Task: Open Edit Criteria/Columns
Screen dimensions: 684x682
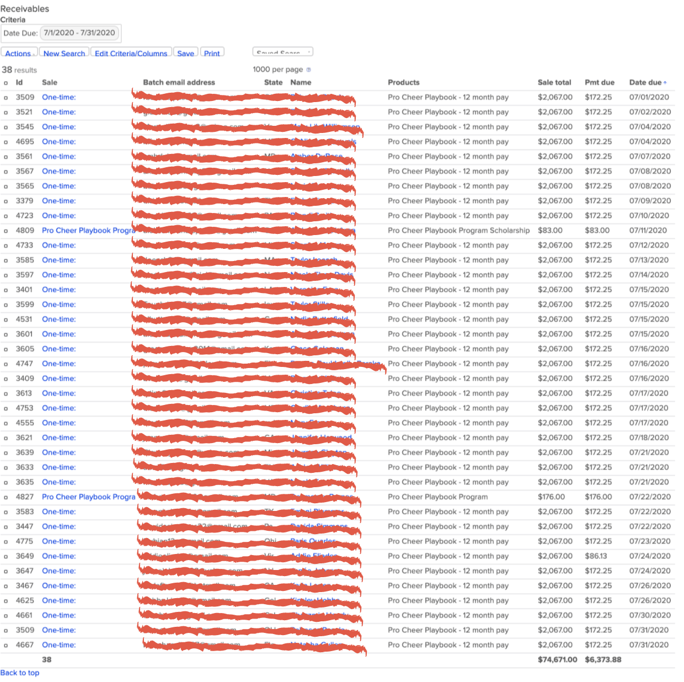Action: (x=131, y=53)
